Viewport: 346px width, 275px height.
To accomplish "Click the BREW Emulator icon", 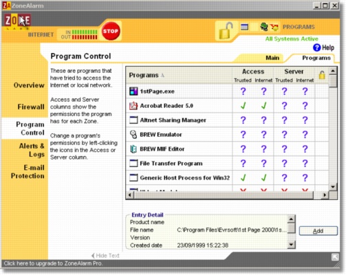I will [x=133, y=135].
